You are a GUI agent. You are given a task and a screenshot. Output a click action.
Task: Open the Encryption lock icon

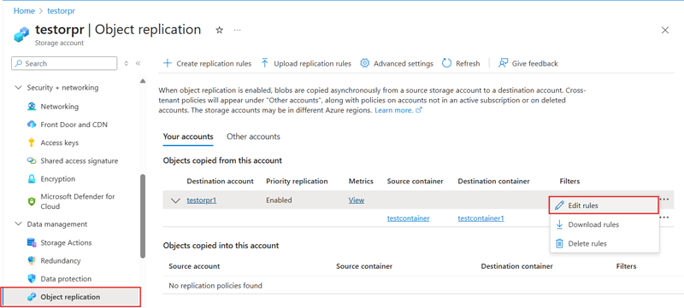click(x=32, y=179)
